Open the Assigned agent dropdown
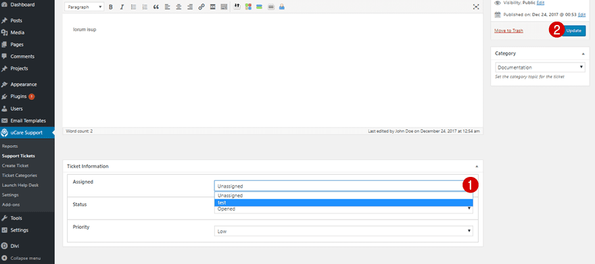Image resolution: width=595 pixels, height=264 pixels. point(343,186)
